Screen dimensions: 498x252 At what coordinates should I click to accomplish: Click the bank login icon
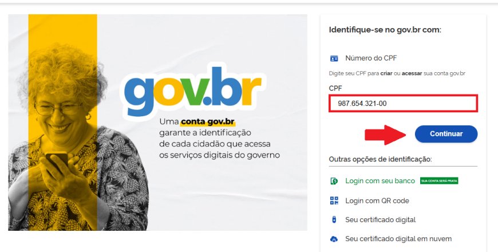pyautogui.click(x=334, y=181)
